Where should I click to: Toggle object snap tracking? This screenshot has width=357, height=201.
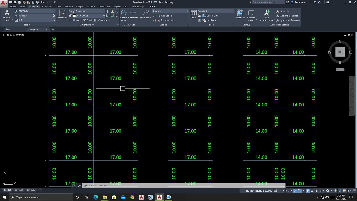(295, 191)
